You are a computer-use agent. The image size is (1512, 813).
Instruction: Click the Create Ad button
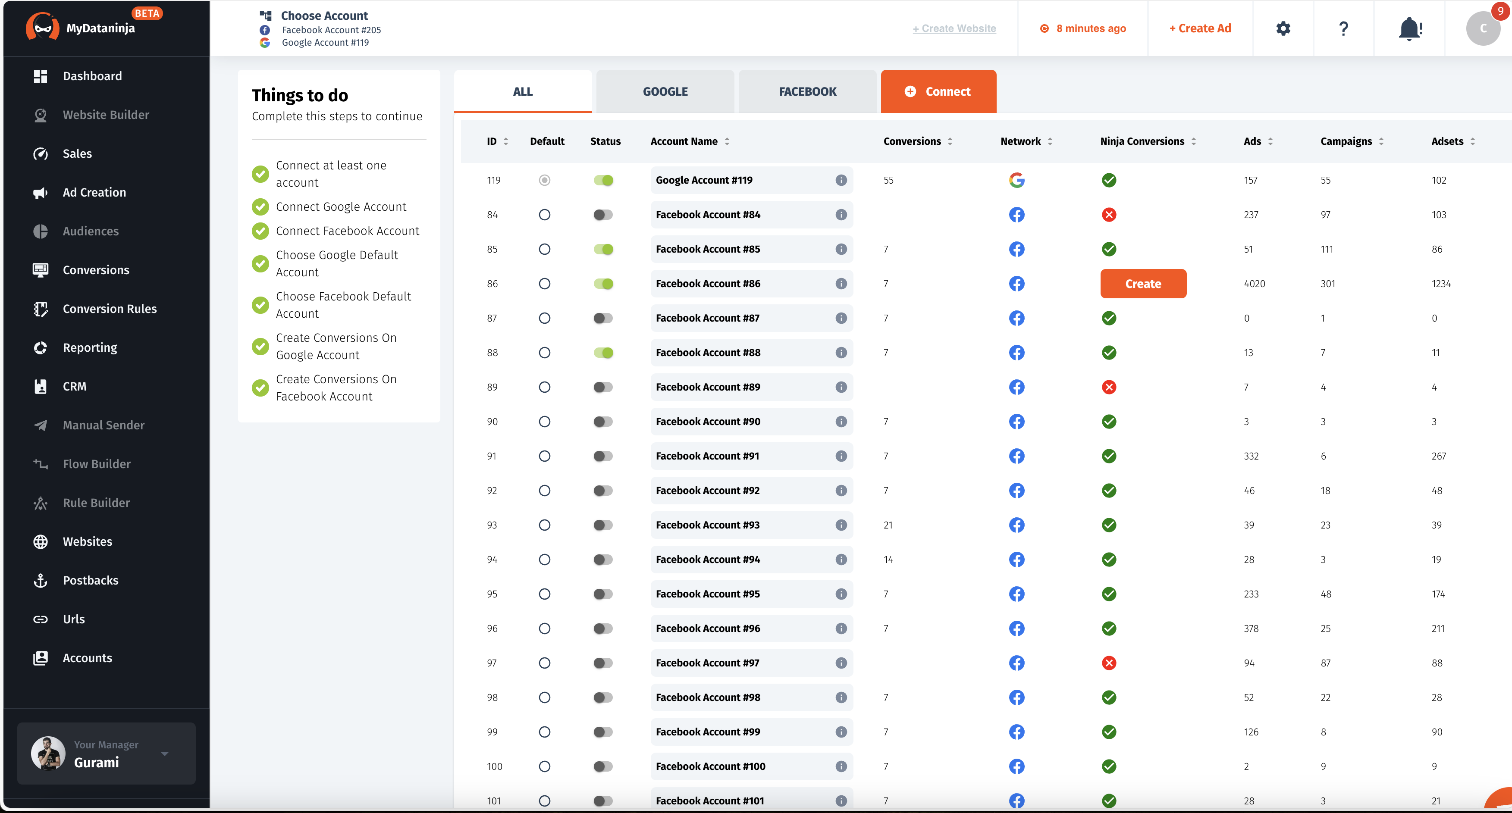click(x=1200, y=28)
